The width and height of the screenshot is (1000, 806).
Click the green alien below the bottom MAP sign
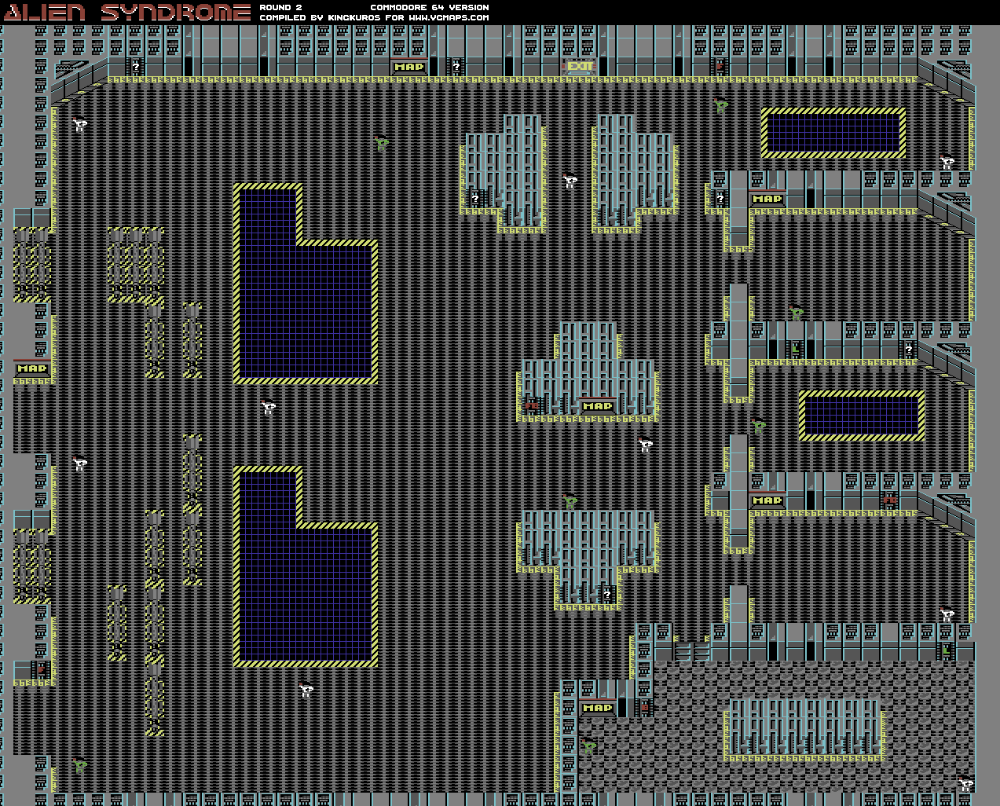point(588,746)
